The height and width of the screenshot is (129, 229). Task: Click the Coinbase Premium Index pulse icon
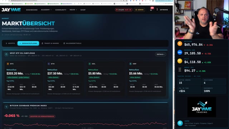pyautogui.click(x=6, y=107)
